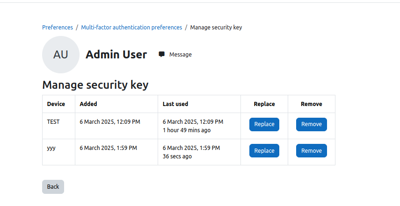Viewport: 400px width, 206px height.
Task: Click the Message text link
Action: [x=181, y=55]
